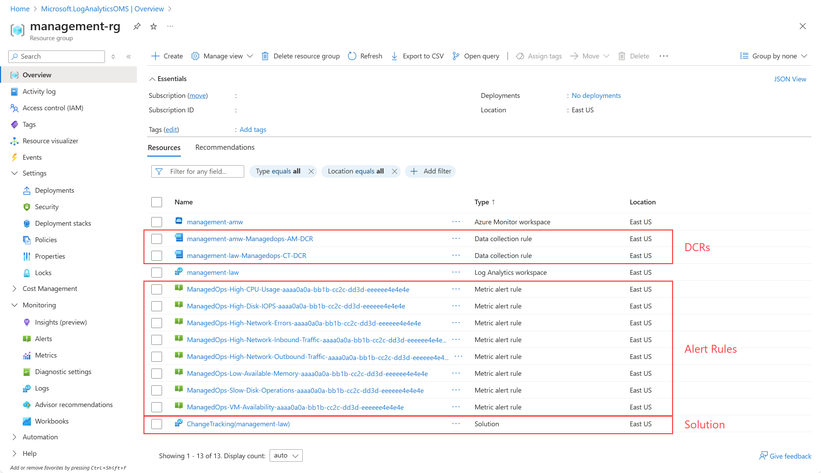
Task: Check the ChangeTracking(management-law) row
Action: [x=156, y=424]
